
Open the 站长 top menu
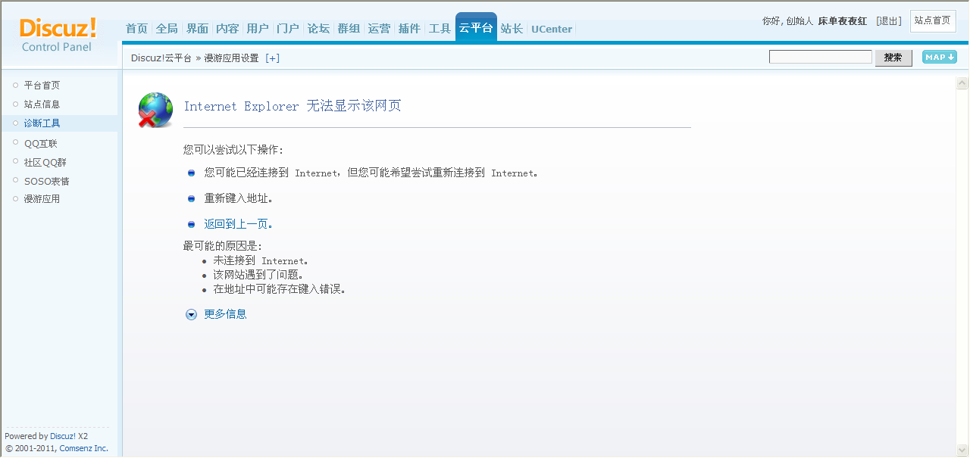point(512,29)
